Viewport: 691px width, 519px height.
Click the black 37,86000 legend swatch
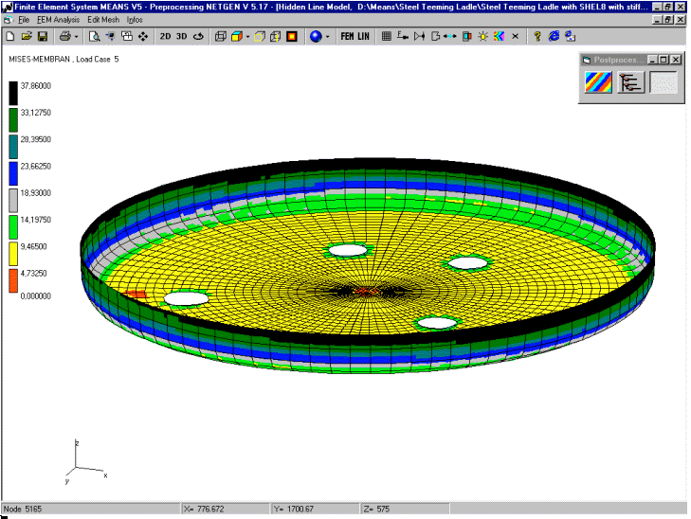click(x=13, y=93)
